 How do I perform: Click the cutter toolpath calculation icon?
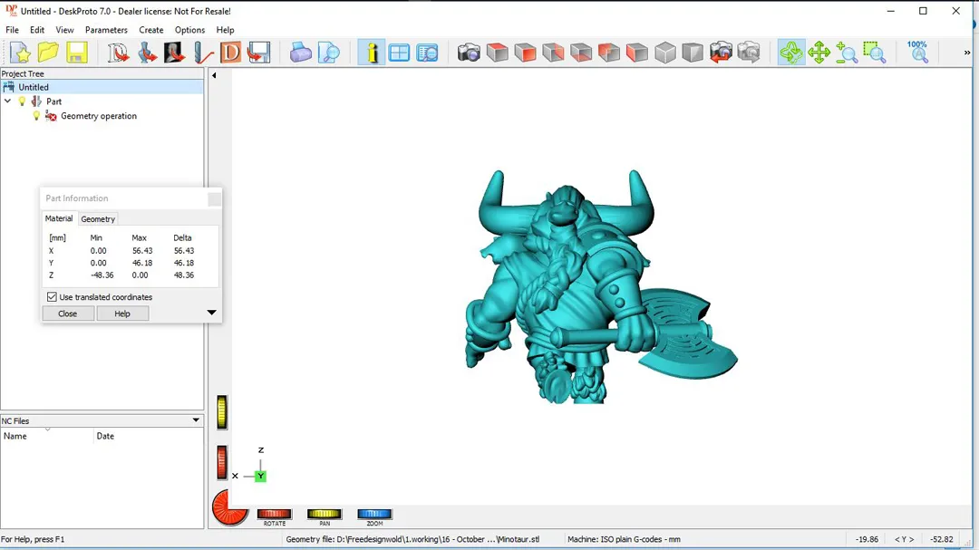pos(202,53)
